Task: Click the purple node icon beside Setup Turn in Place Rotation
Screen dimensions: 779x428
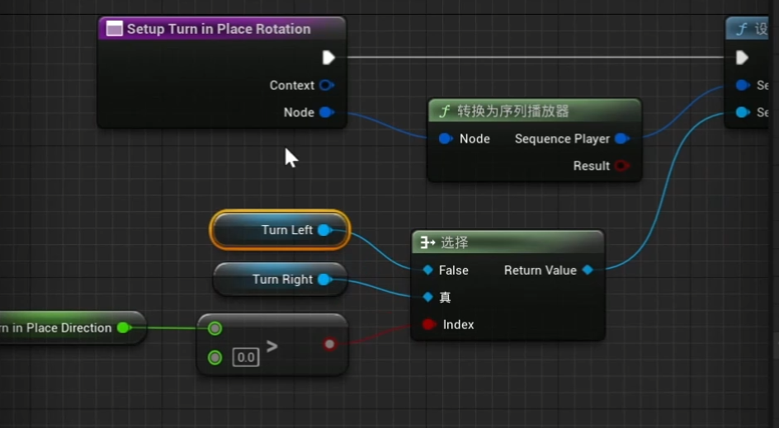Action: click(x=114, y=29)
